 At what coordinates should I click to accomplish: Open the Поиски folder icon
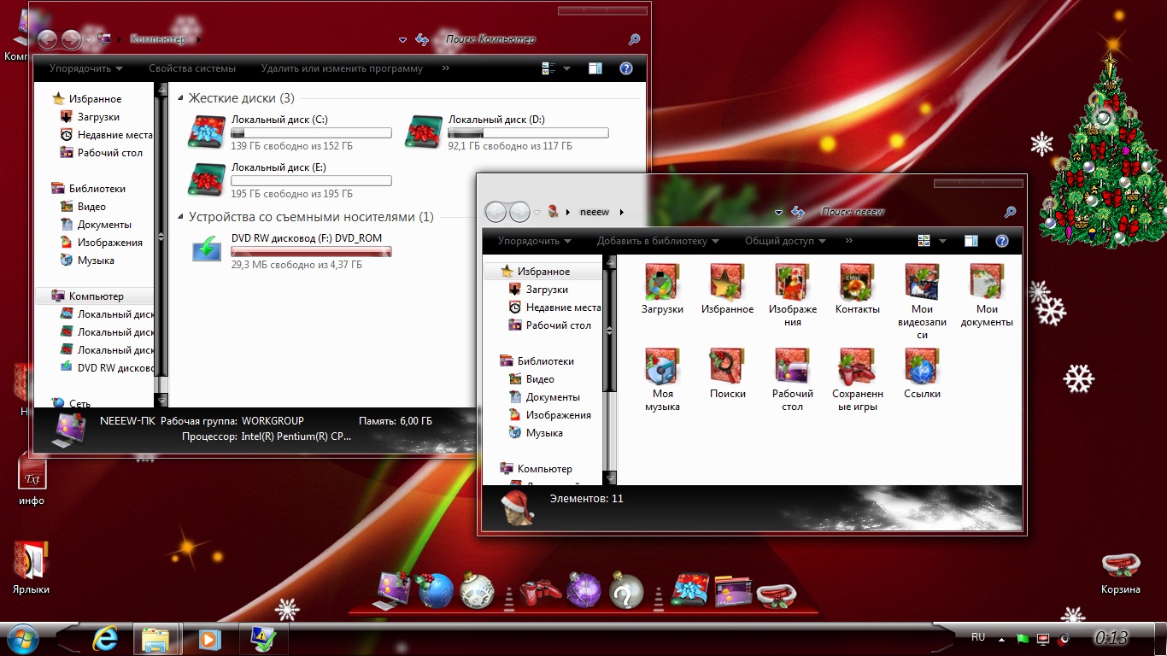(727, 366)
